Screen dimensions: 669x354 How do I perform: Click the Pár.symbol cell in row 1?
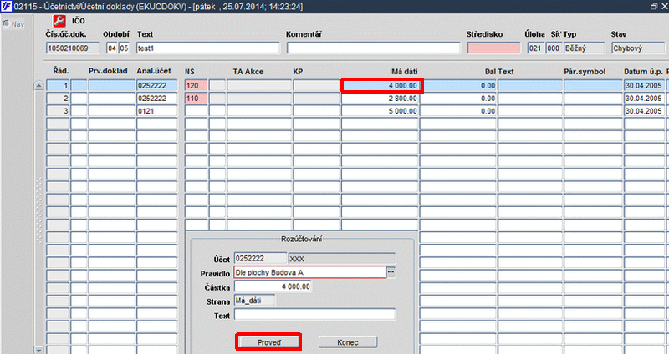tap(593, 86)
